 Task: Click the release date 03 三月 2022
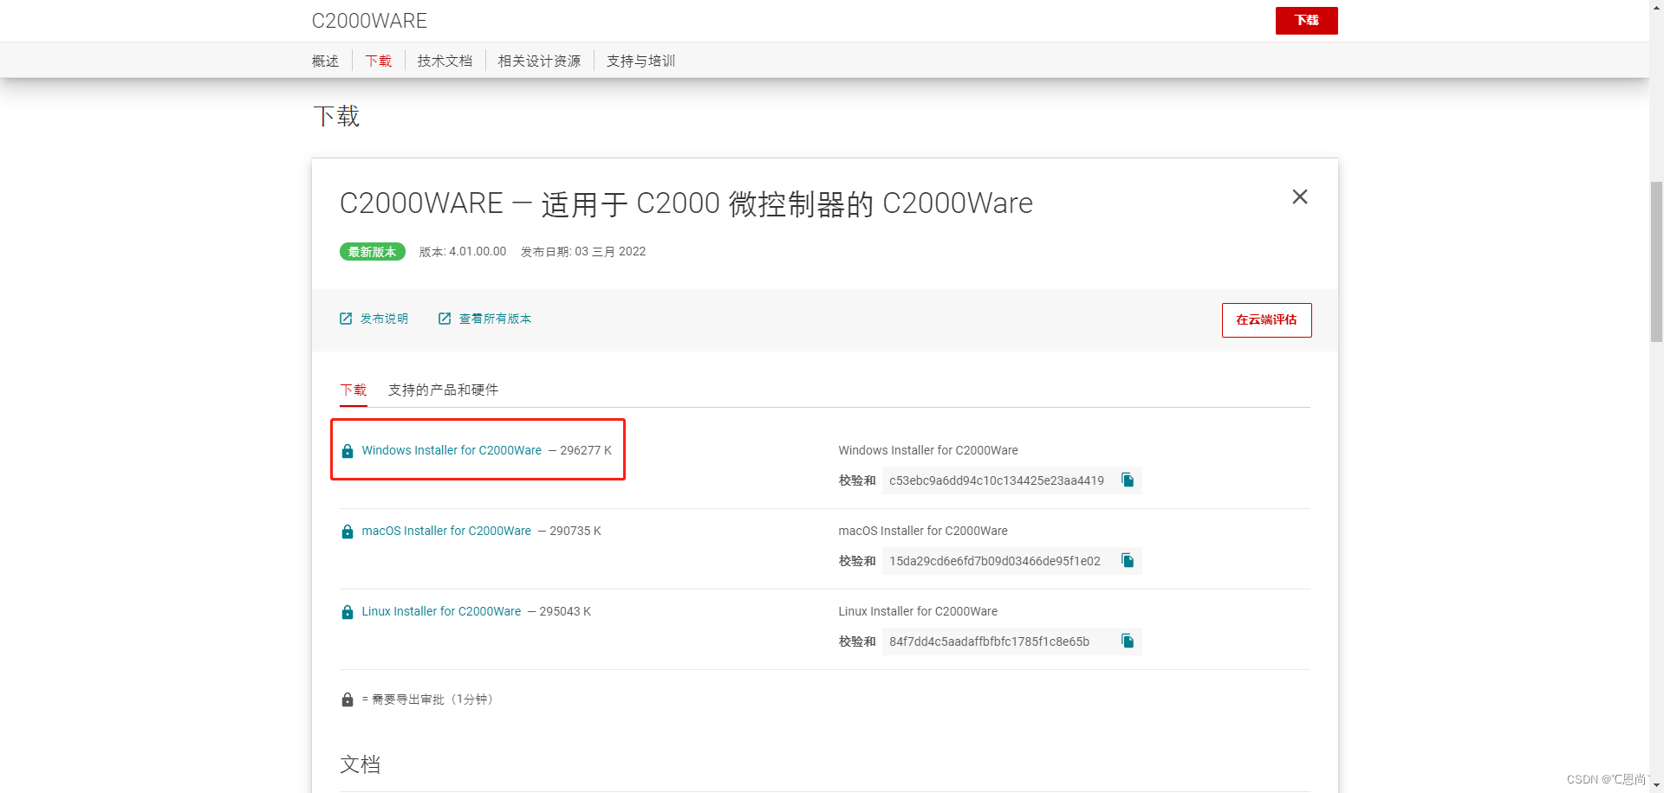coord(610,251)
